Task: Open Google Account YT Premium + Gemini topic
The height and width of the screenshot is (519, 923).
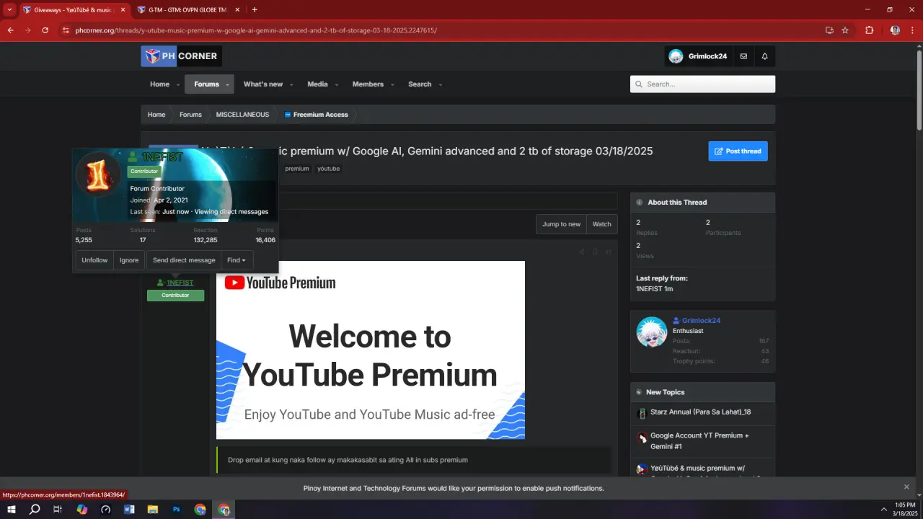Action: 699,441
